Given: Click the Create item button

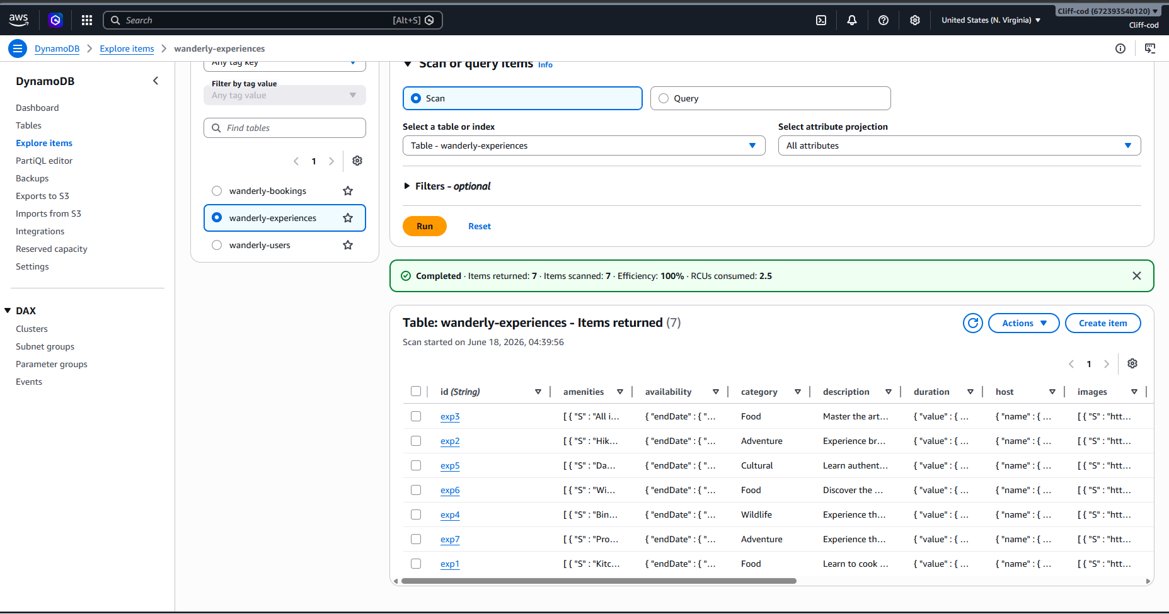Looking at the screenshot, I should pyautogui.click(x=1103, y=323).
